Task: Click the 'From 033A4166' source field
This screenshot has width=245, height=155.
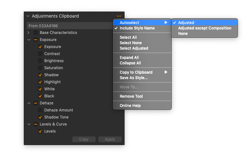Action: (x=70, y=26)
